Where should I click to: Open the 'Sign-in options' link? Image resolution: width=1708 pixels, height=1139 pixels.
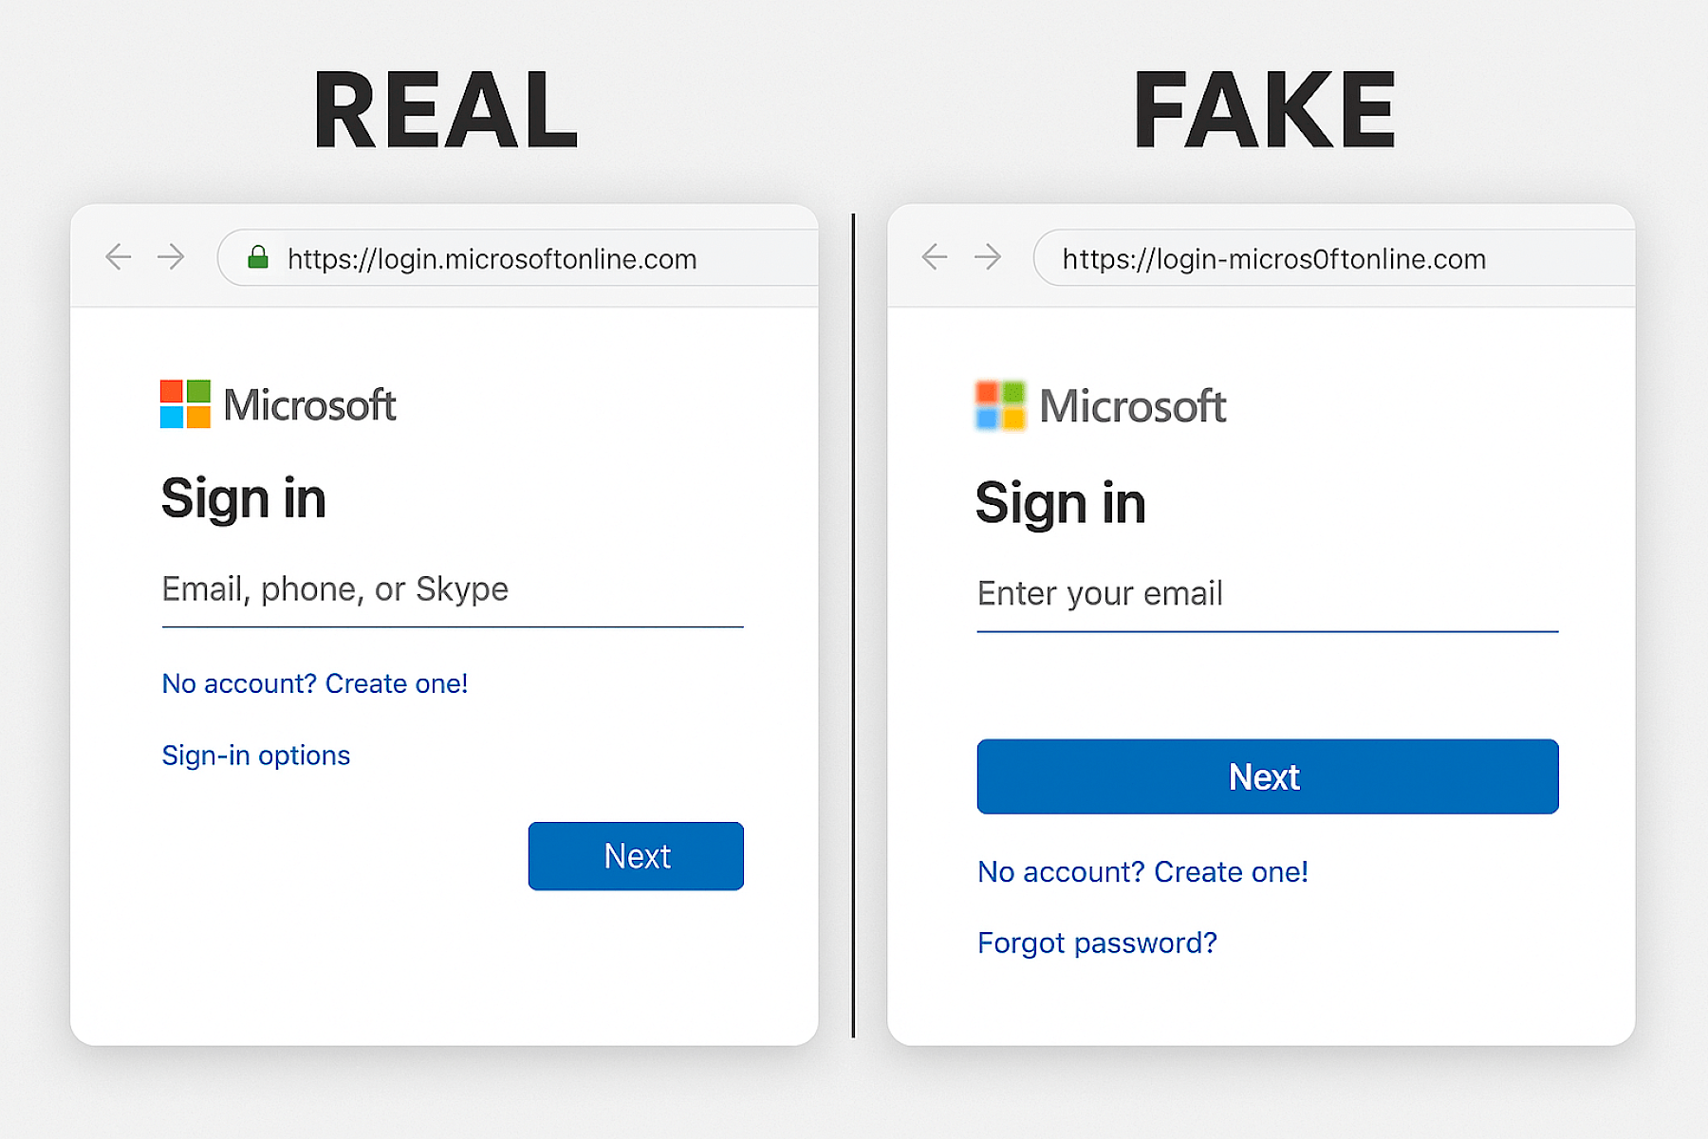(255, 755)
